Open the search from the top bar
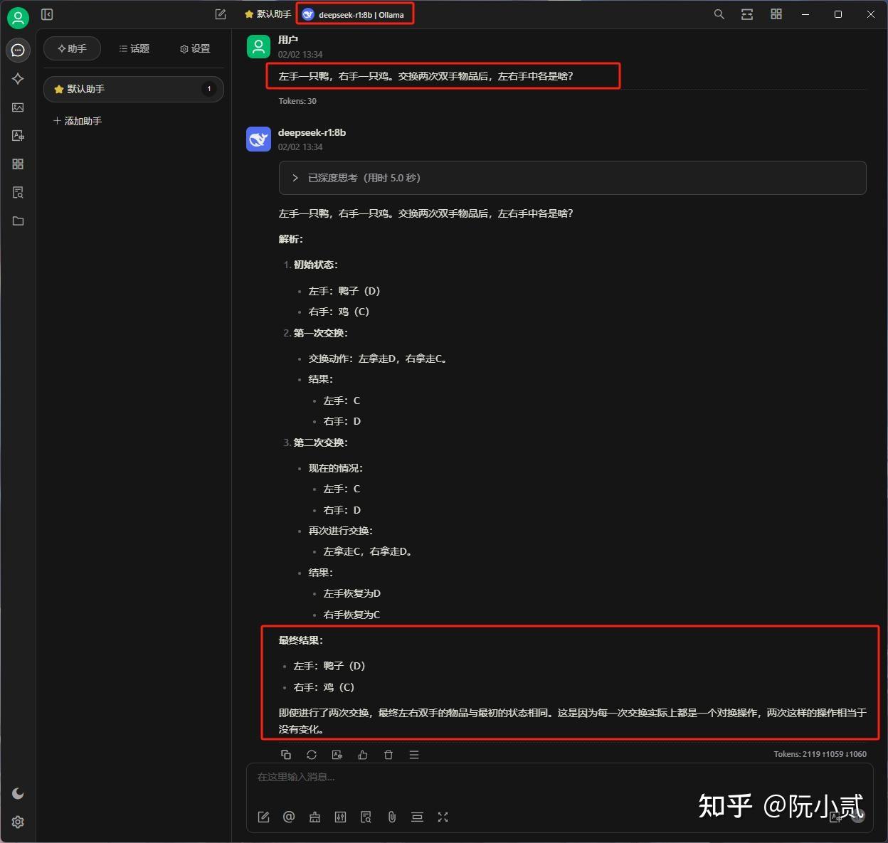Image resolution: width=888 pixels, height=843 pixels. (x=719, y=14)
